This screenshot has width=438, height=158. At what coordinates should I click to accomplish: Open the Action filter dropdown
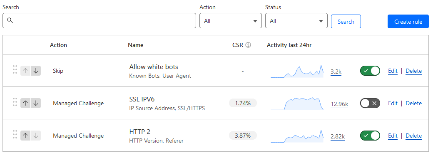coord(231,21)
